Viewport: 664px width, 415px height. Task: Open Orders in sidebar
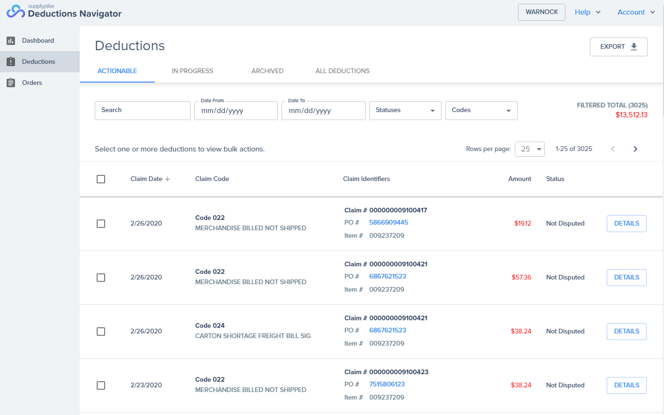tap(40, 83)
